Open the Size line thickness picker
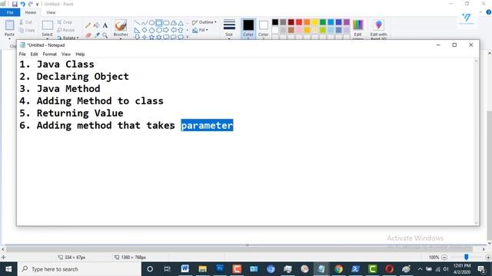The height and width of the screenshot is (276, 492). [229, 28]
